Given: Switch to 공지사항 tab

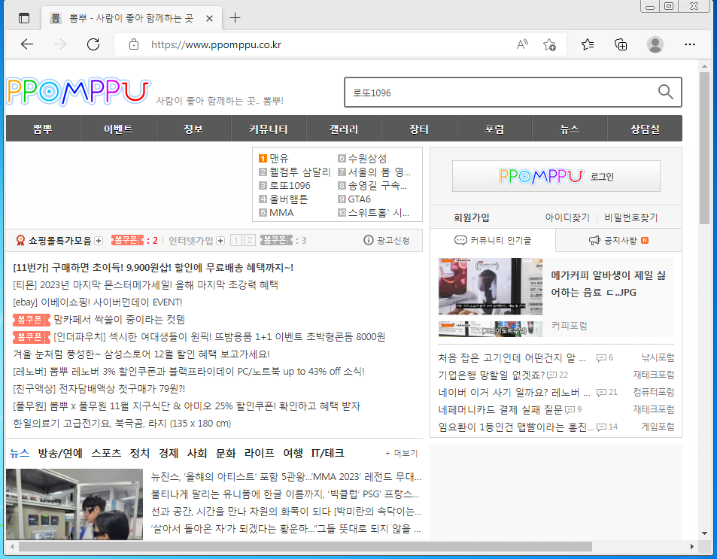Looking at the screenshot, I should pos(618,240).
